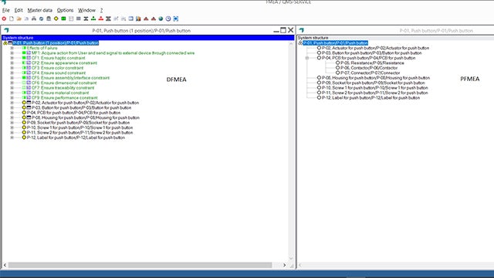Click the globe icon in toolbar

click(x=161, y=19)
